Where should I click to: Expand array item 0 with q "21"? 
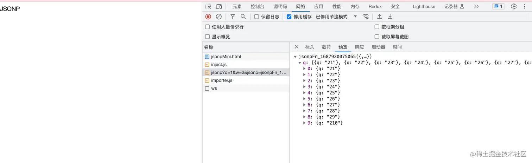(305, 69)
